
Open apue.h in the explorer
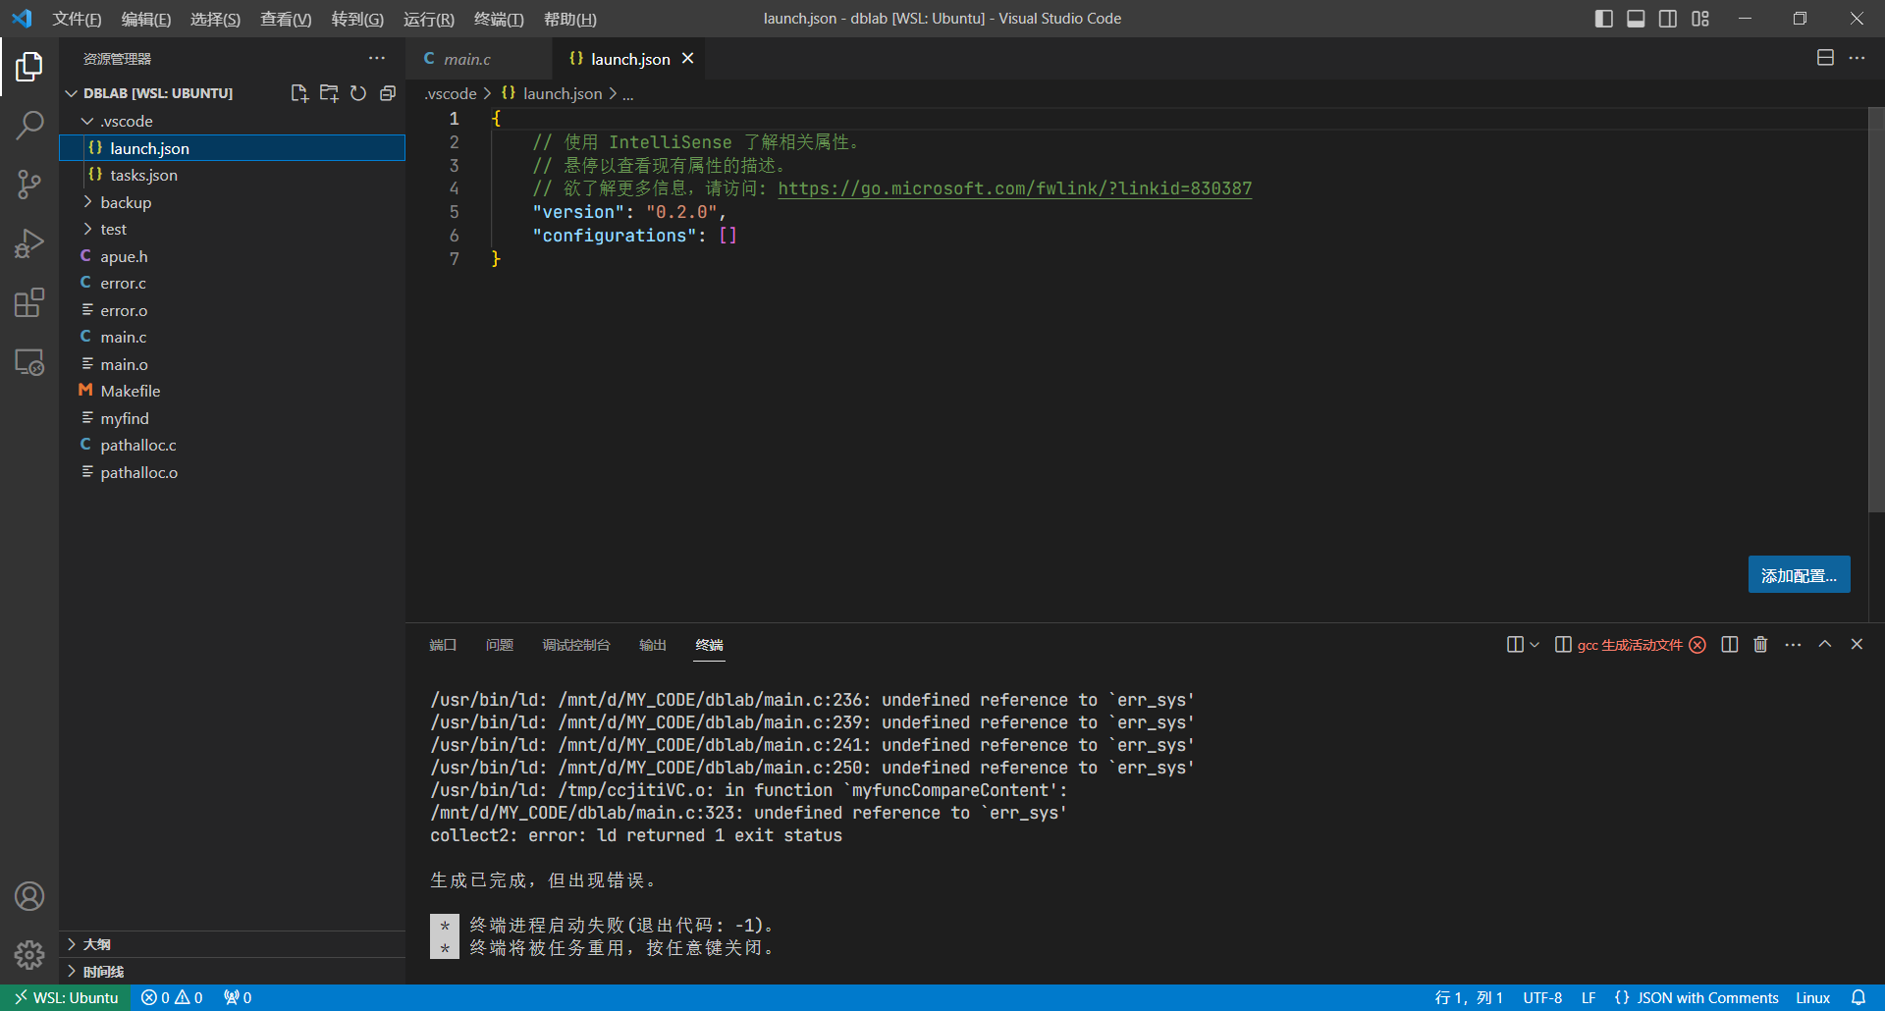coord(232,256)
